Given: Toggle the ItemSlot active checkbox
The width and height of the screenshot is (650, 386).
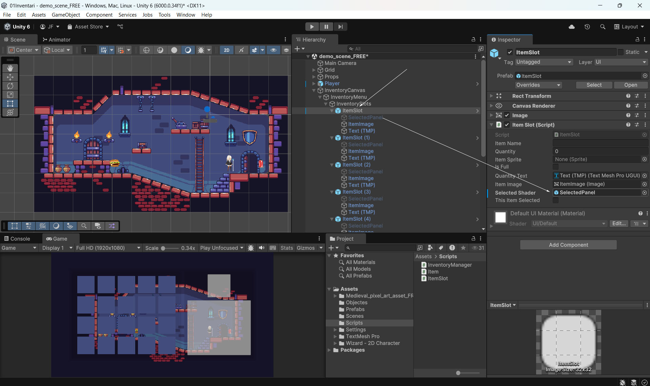Looking at the screenshot, I should point(509,52).
